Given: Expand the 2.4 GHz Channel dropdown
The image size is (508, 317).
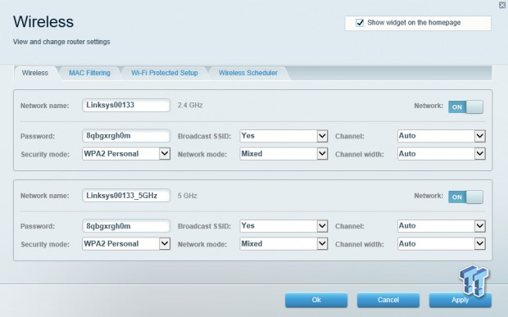Looking at the screenshot, I should 442,136.
